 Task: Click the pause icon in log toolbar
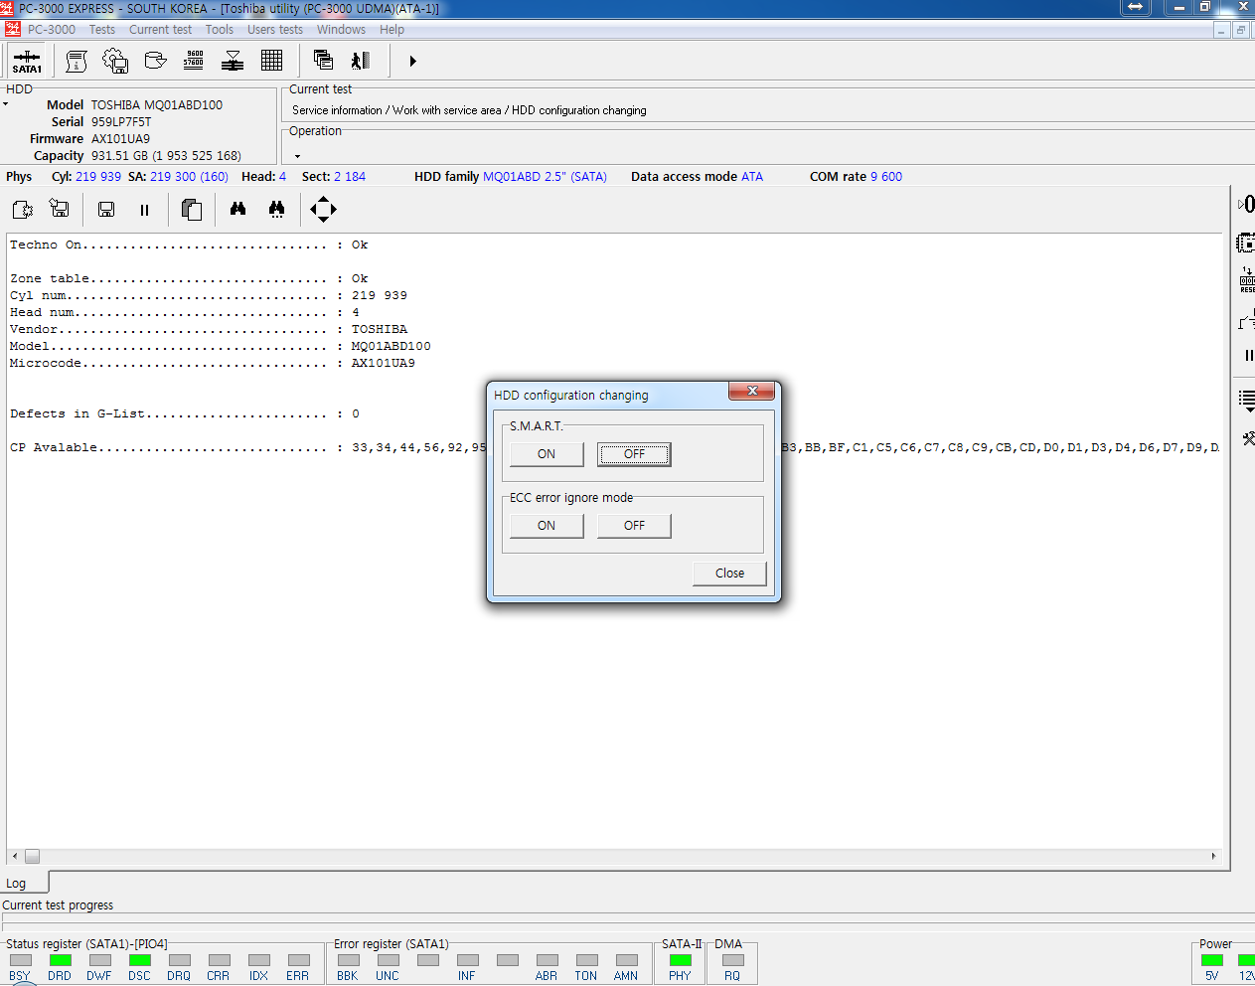click(x=144, y=210)
